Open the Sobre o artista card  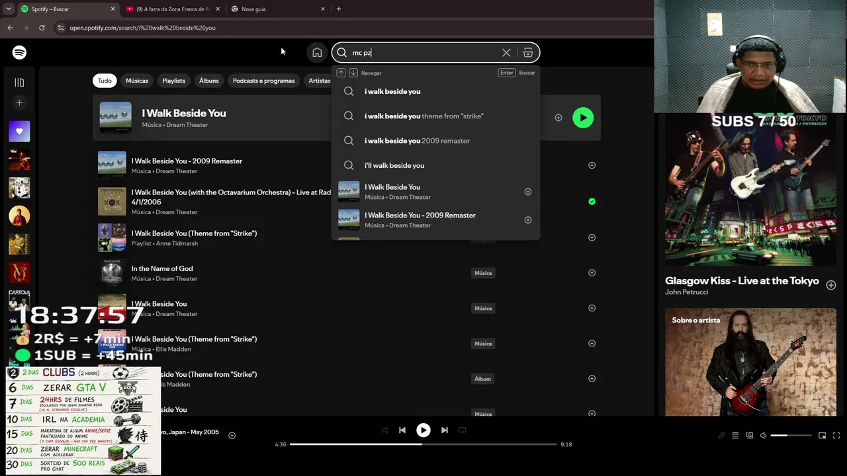click(750, 362)
